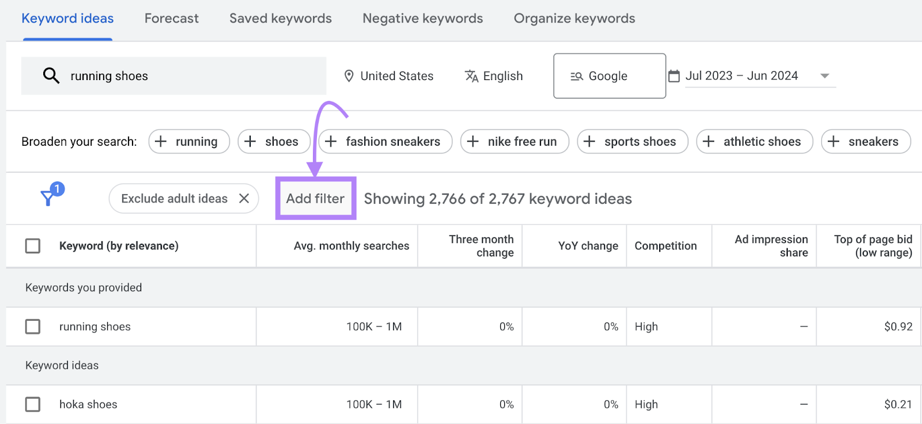Click the funnel filter icon
This screenshot has height=424, width=922.
[x=48, y=198]
